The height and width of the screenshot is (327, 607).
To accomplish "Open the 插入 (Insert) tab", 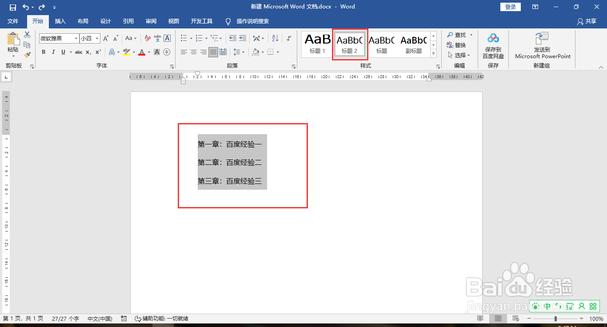I will pos(60,21).
